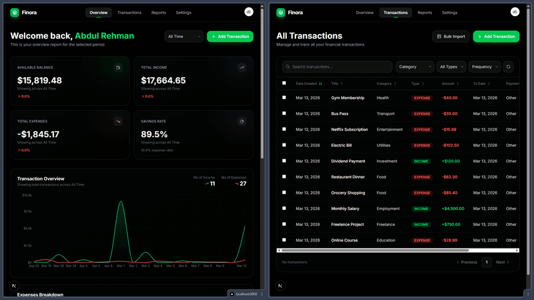Click the Finora logo in the Transactions window

pyautogui.click(x=281, y=13)
